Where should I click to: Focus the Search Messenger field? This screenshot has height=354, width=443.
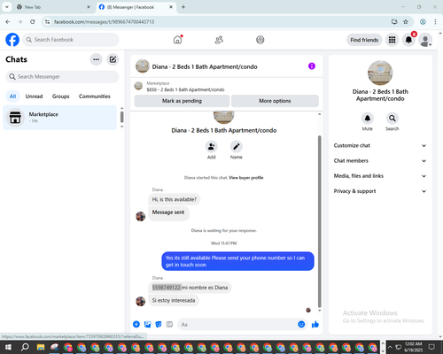click(62, 77)
